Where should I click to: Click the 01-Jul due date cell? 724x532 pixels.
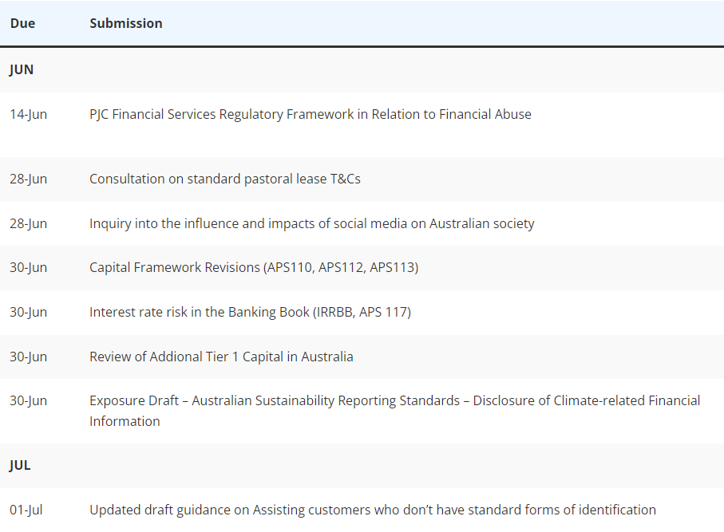[x=26, y=510]
